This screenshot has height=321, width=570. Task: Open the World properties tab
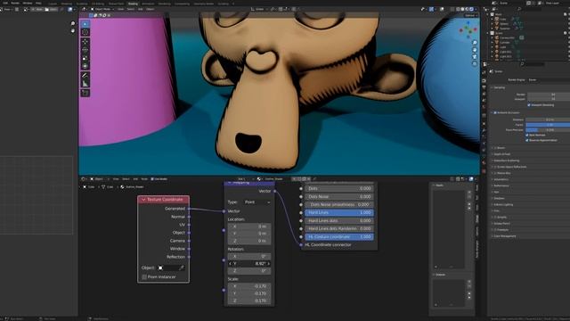[x=484, y=107]
